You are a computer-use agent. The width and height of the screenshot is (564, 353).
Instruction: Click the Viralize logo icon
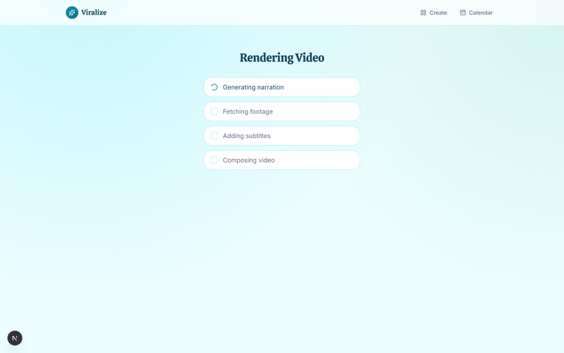pos(72,13)
